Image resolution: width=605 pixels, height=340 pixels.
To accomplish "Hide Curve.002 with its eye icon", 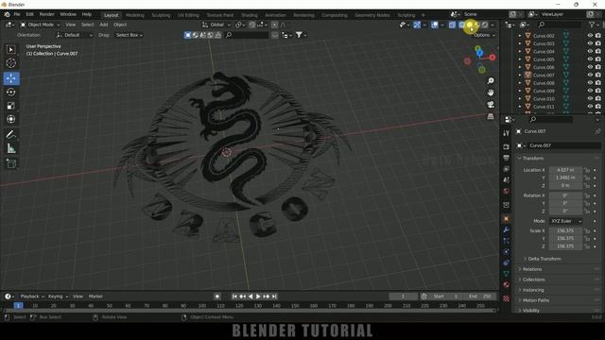I will (590, 36).
